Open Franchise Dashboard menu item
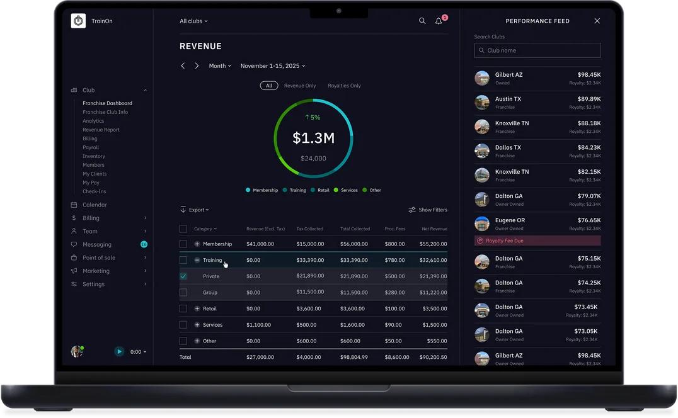This screenshot has height=418, width=678. coord(108,103)
